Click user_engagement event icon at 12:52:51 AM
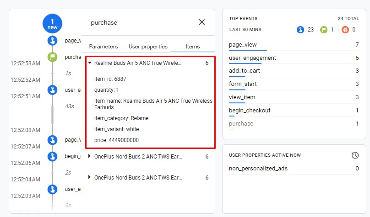This screenshot has height=217, width=370. 52,90
